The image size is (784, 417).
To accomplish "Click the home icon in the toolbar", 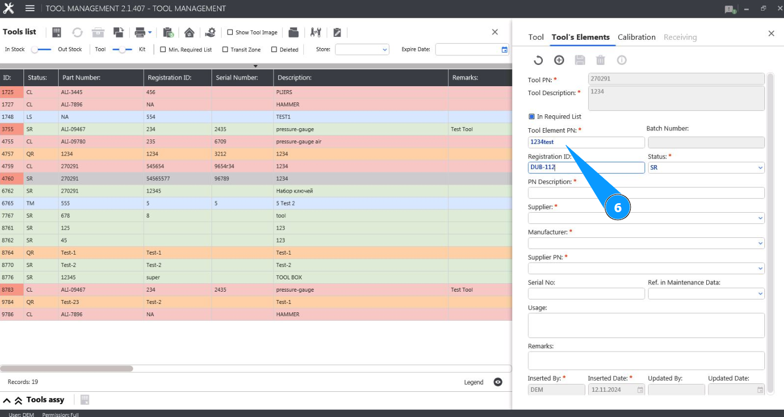I will (x=189, y=32).
